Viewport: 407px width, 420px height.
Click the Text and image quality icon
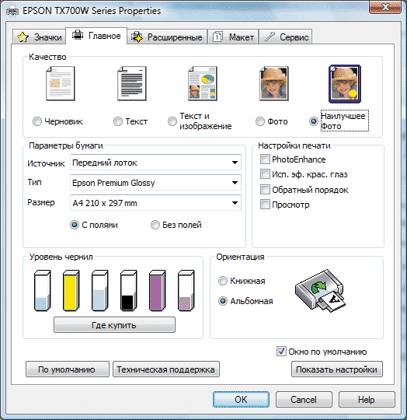click(203, 83)
